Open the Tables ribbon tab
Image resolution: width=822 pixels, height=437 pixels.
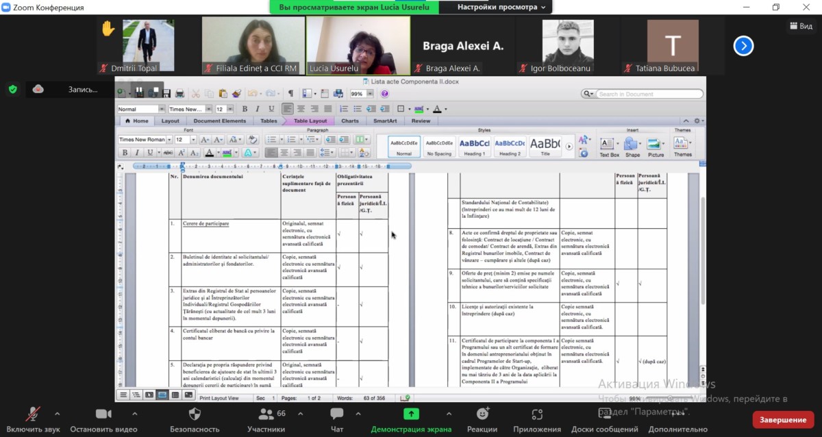pyautogui.click(x=269, y=121)
